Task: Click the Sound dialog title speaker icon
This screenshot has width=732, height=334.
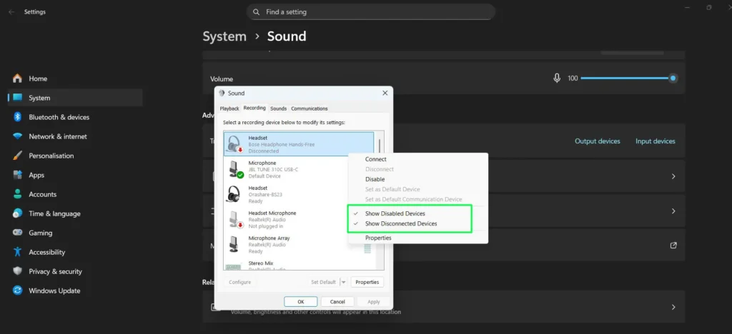Action: pos(222,93)
